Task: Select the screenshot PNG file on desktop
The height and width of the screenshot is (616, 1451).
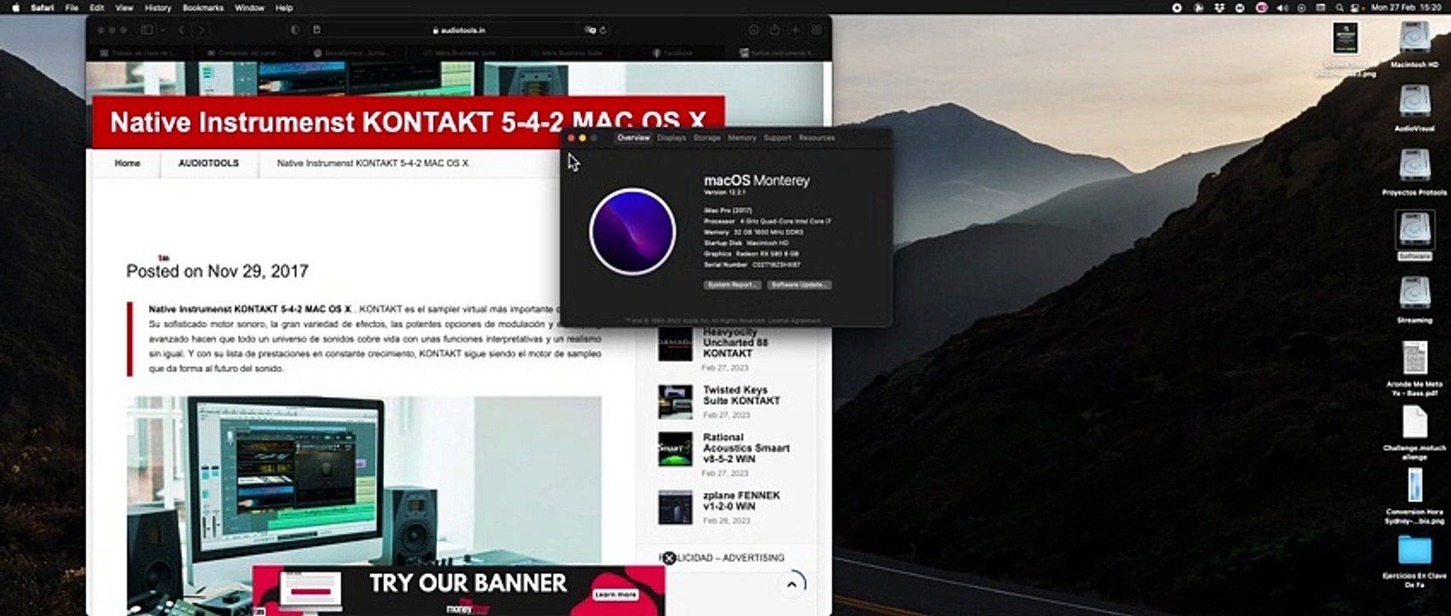Action: pyautogui.click(x=1346, y=40)
